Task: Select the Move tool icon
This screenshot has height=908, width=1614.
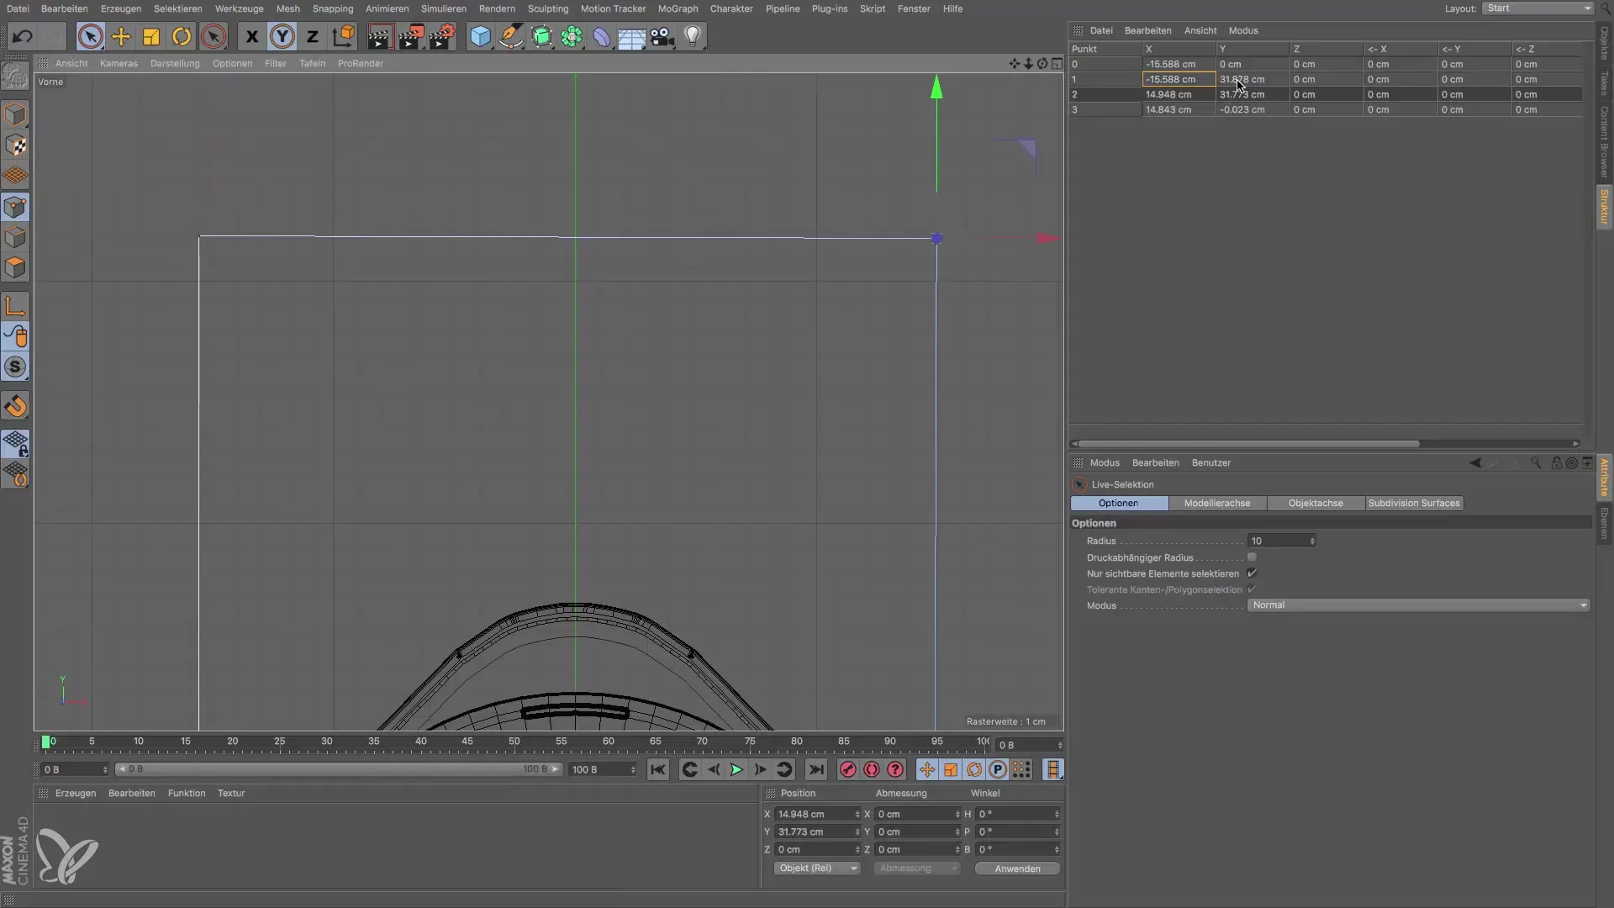Action: click(121, 37)
